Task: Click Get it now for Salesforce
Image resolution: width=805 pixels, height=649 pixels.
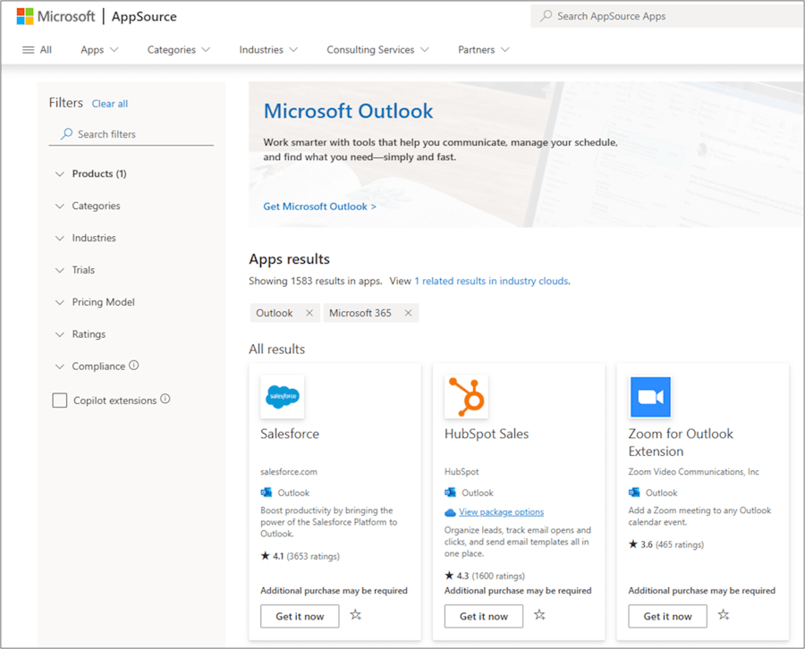Action: pyautogui.click(x=300, y=616)
